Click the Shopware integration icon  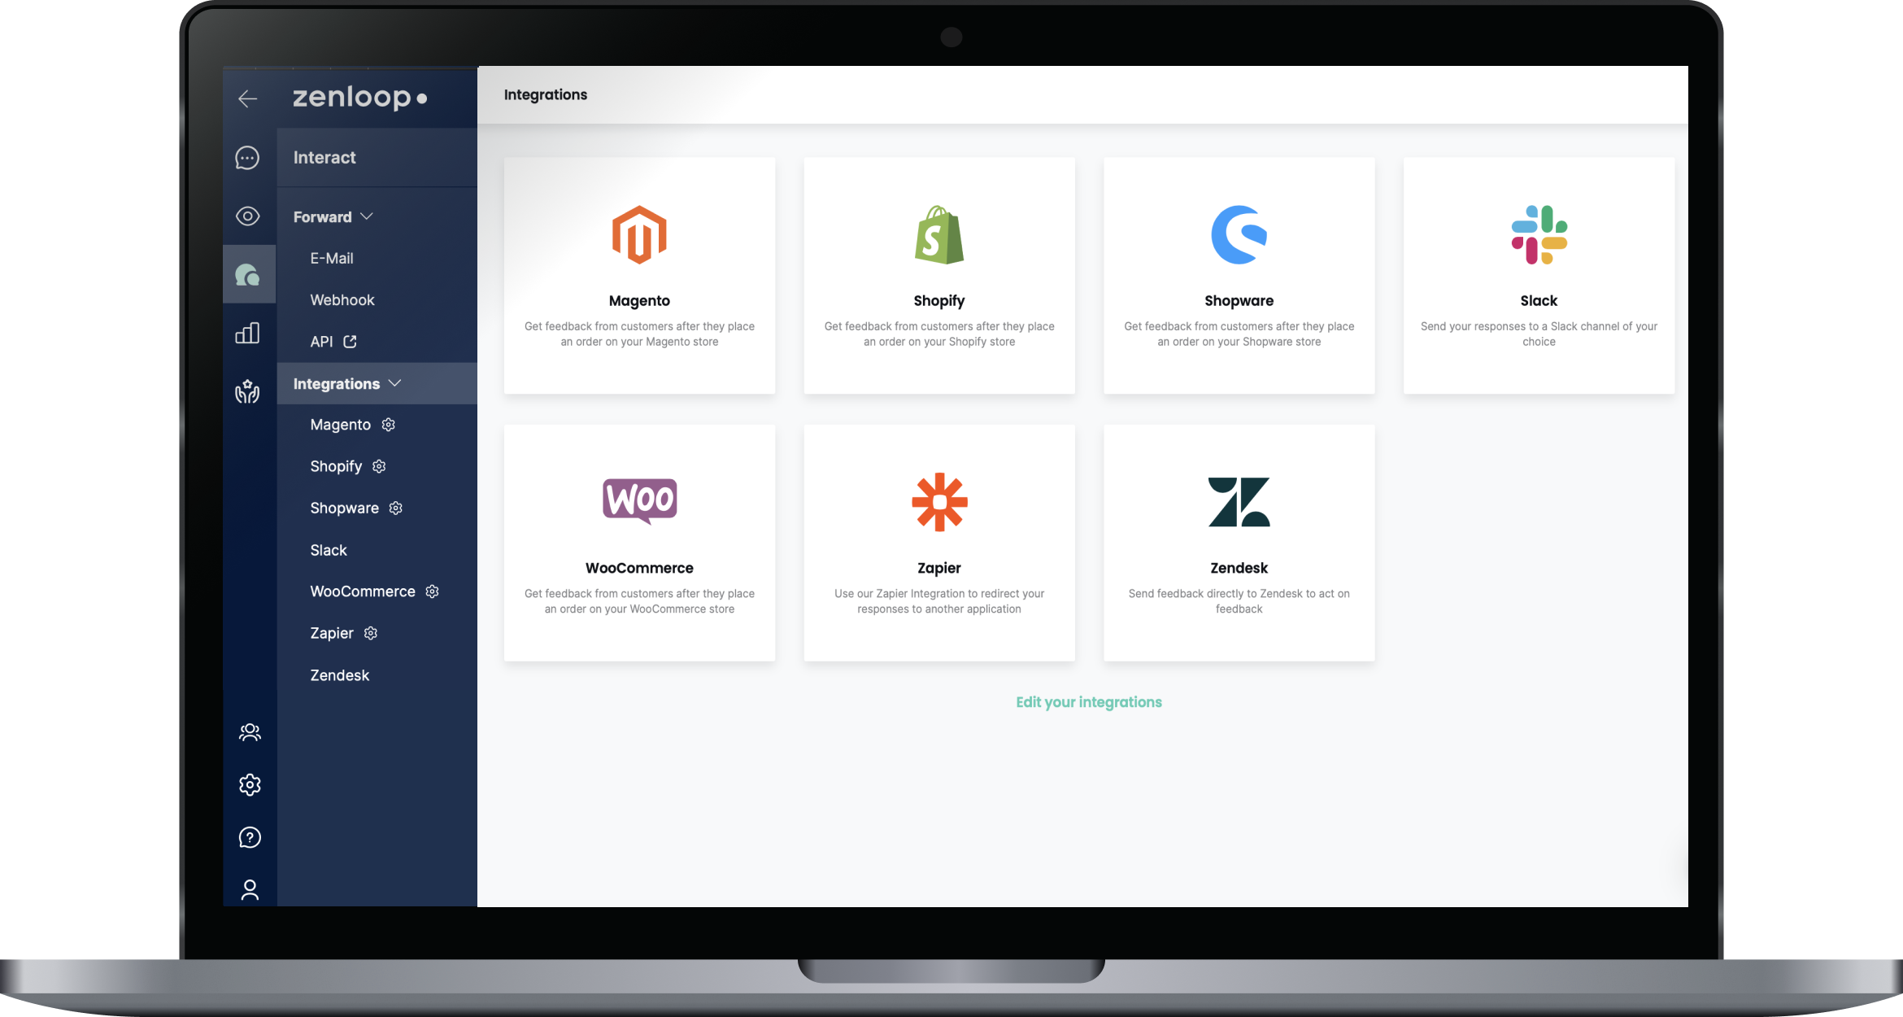click(x=1239, y=234)
